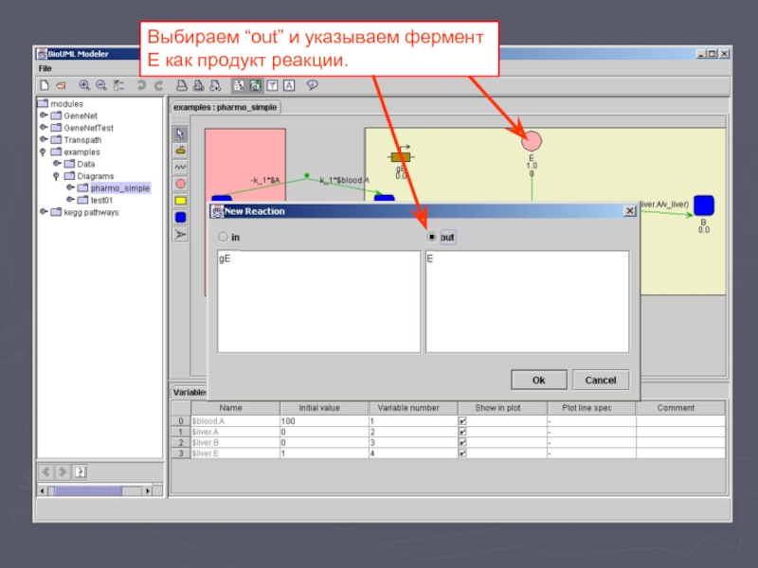
Task: Expand the Transpath tree node
Action: click(x=43, y=139)
